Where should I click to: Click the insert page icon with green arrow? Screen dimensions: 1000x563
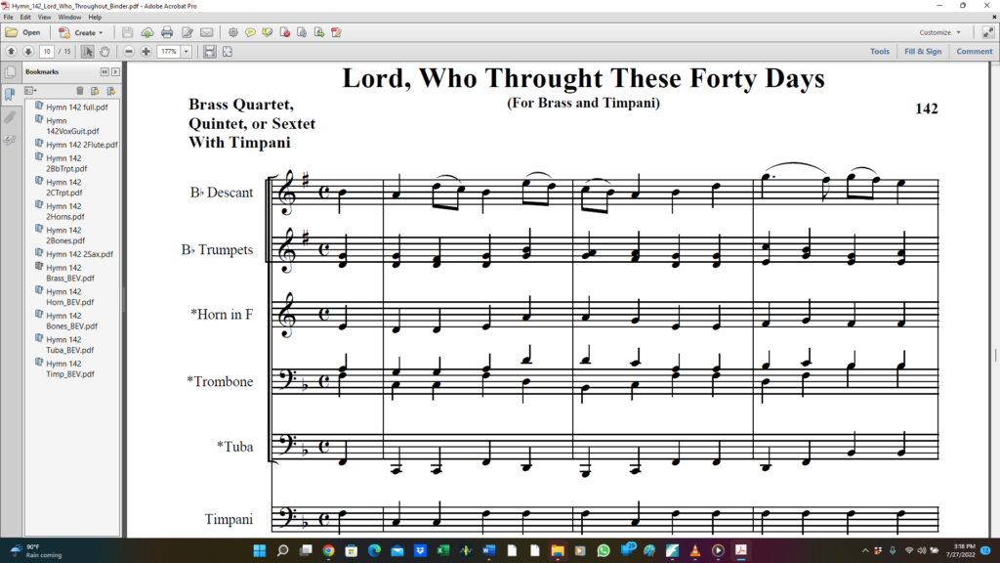coord(319,32)
